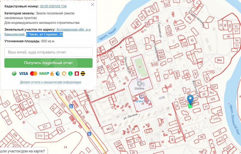Click the VISA payment logo
Image resolution: width=241 pixels, height=154 pixels.
point(23,73)
